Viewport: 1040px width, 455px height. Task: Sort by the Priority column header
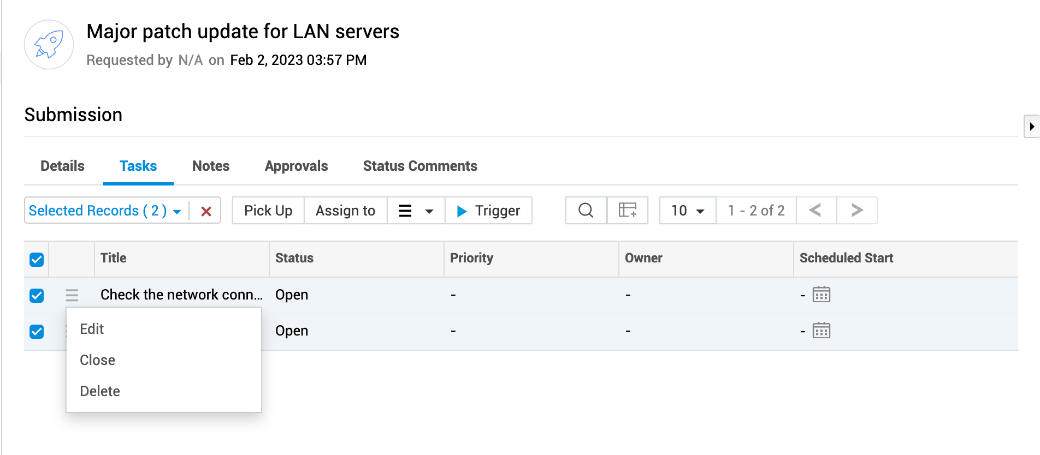point(471,258)
